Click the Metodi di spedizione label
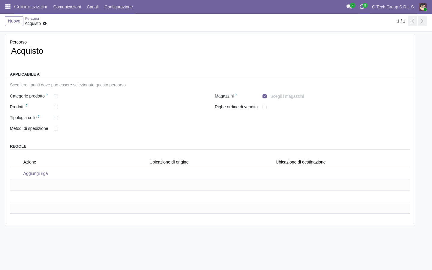 (x=29, y=128)
